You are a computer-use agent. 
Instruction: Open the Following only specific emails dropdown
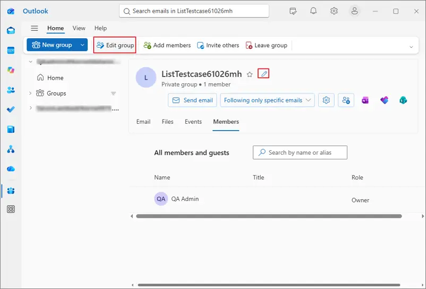268,100
